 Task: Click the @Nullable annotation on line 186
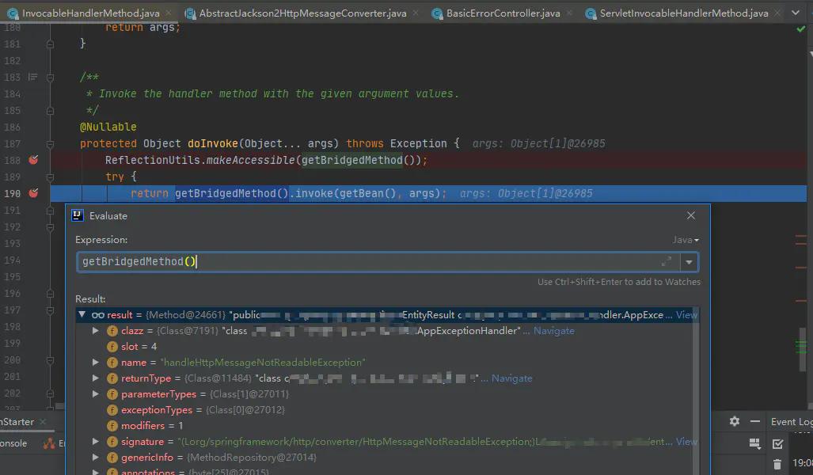coord(108,127)
